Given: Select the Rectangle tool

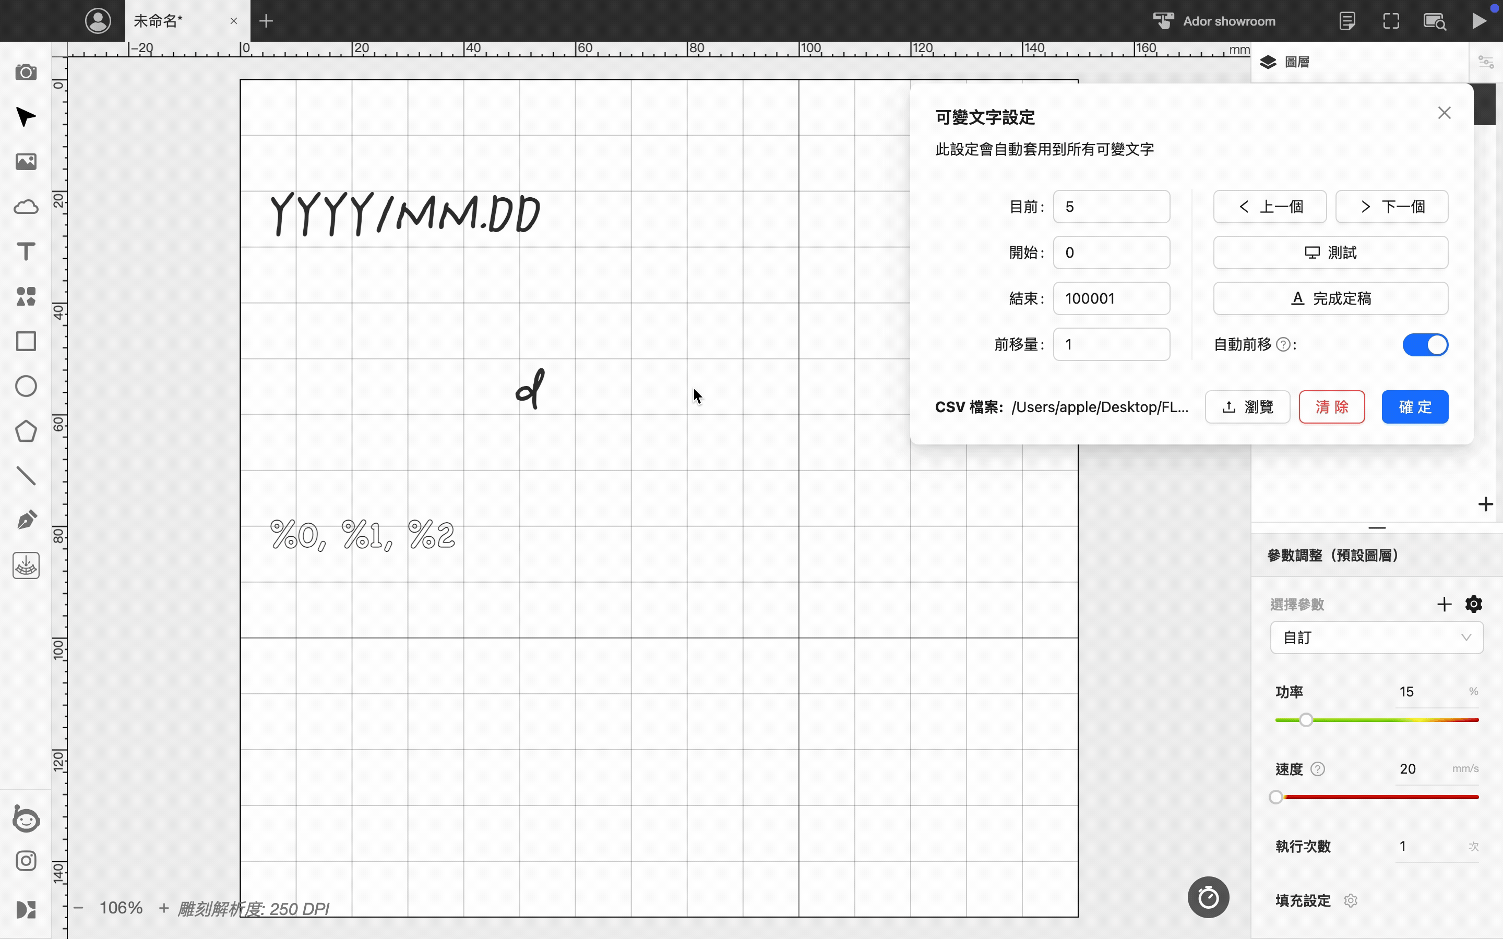Looking at the screenshot, I should [26, 341].
